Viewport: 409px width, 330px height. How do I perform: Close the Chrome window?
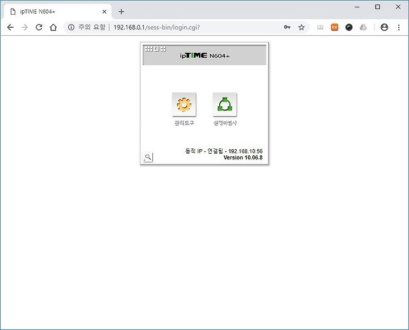click(x=398, y=7)
